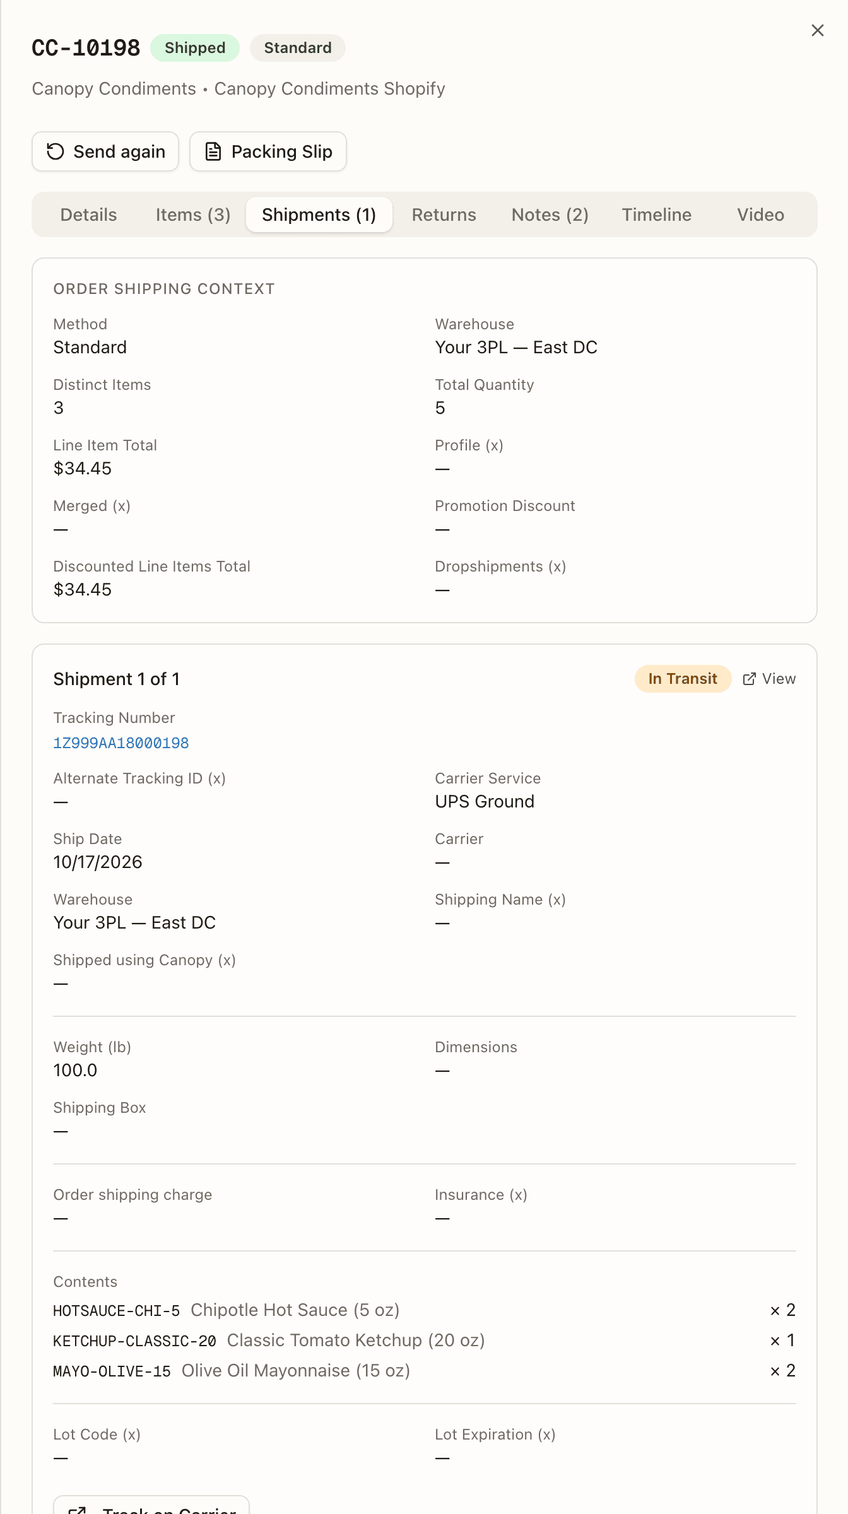Viewport: 848px width, 1514px height.
Task: Click the Send again button
Action: click(x=105, y=151)
